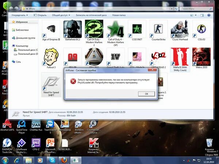Open Firefox from the taskbar
The image size is (219, 164).
coord(64,160)
